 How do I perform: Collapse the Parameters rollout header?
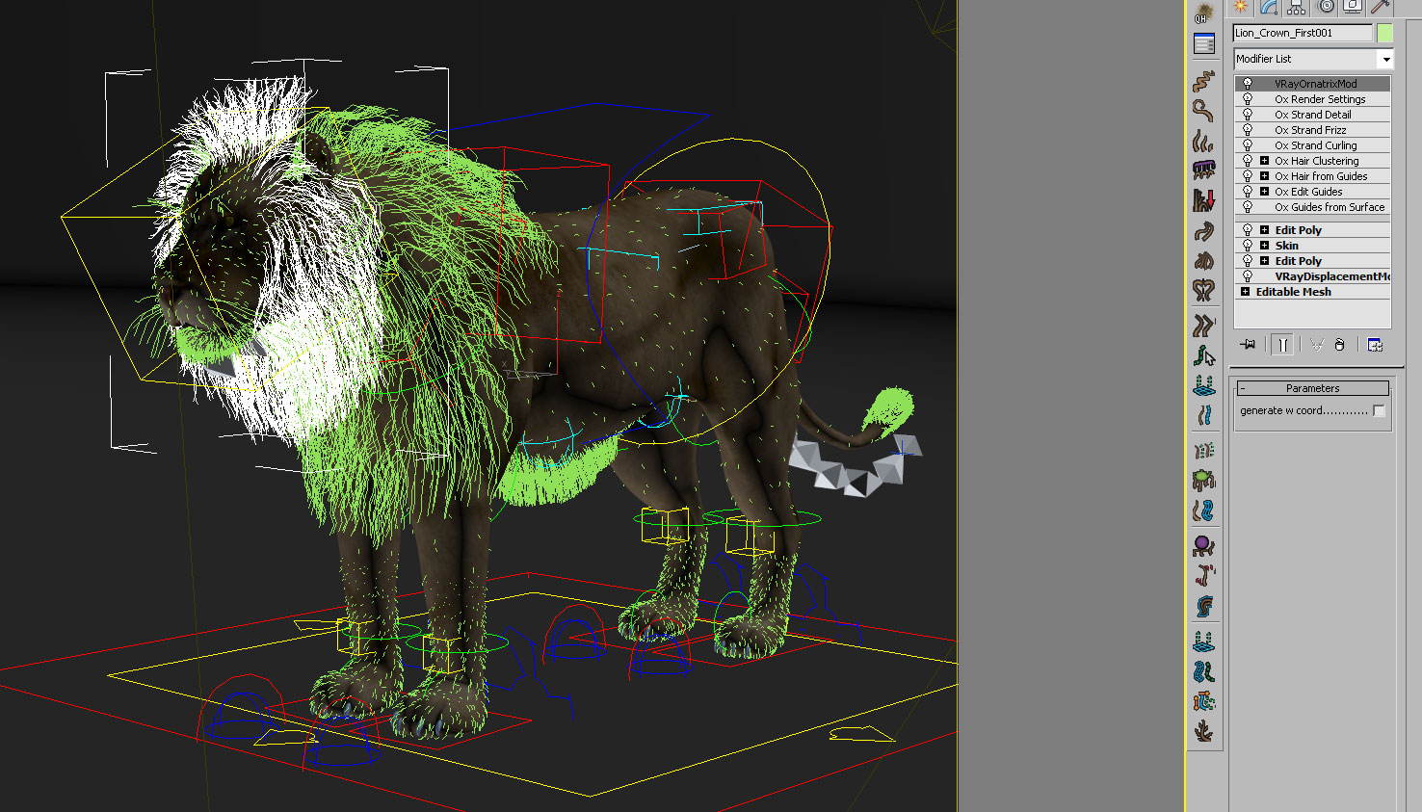click(1312, 388)
